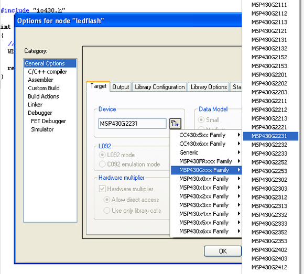Choose highlighted MSP430G2231 device entry
This screenshot has height=274, width=304.
click(x=270, y=136)
